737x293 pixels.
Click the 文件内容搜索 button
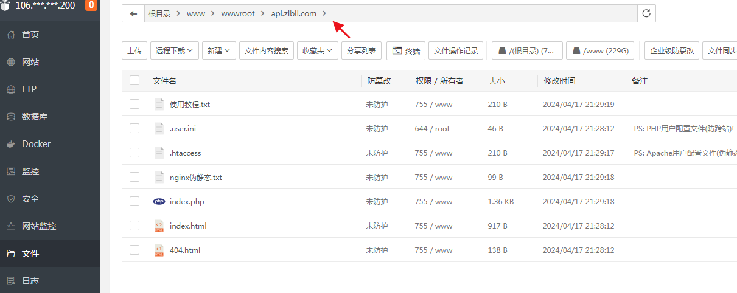tap(267, 51)
